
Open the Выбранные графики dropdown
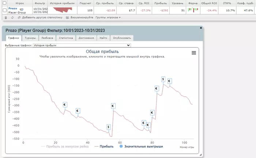(x=82, y=46)
